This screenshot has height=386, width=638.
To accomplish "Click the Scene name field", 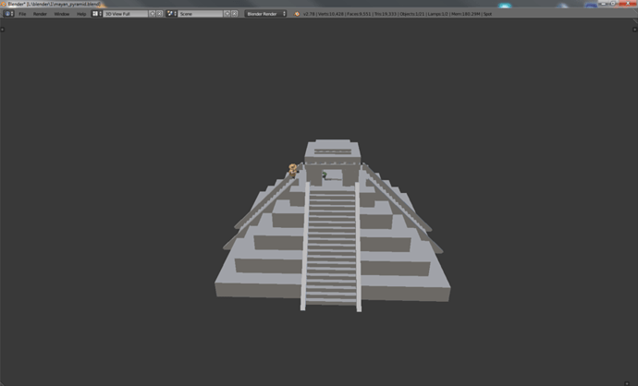I will point(201,14).
